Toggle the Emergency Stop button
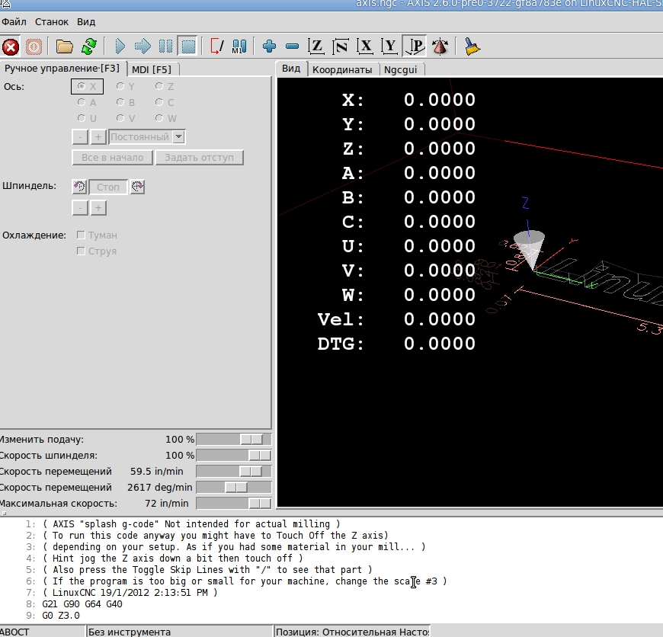This screenshot has width=663, height=637. (11, 46)
